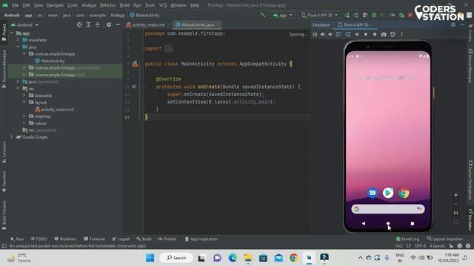This screenshot has width=474, height=266.
Task: Click Expand All in Project panel
Action: pyautogui.click(x=88, y=24)
